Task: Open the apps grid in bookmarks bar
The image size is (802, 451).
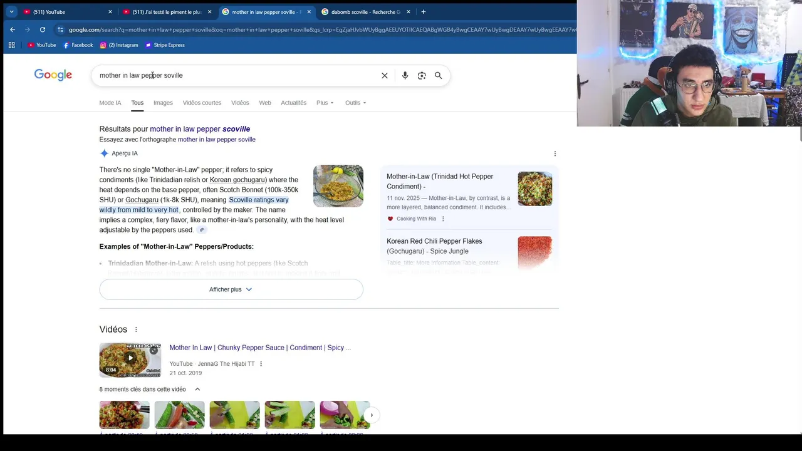Action: pyautogui.click(x=11, y=45)
